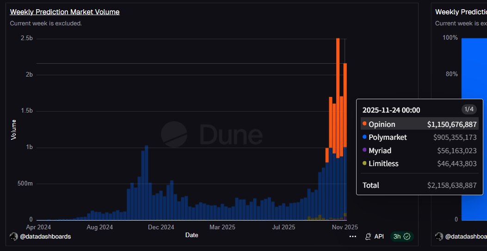Click the 'Current week is excluded.' subtitle

(x=46, y=23)
